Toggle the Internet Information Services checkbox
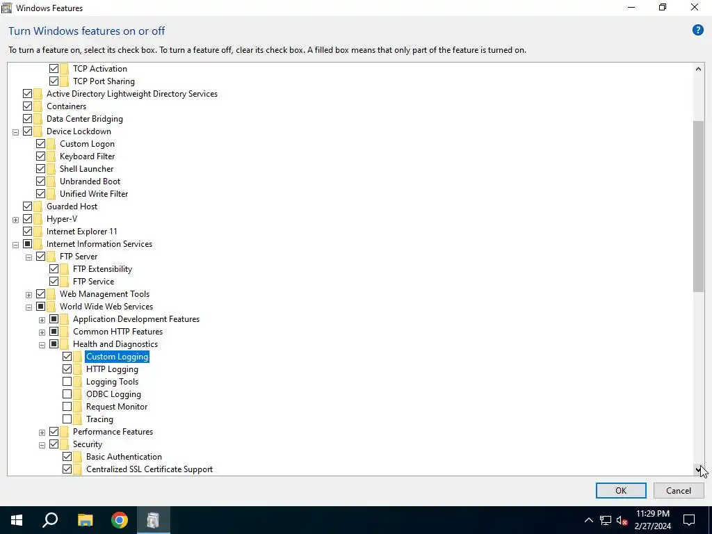Image resolution: width=712 pixels, height=534 pixels. (27, 244)
